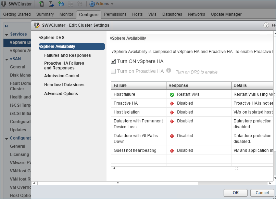The image size is (276, 199).
Task: Select the Configure tab
Action: click(x=89, y=15)
